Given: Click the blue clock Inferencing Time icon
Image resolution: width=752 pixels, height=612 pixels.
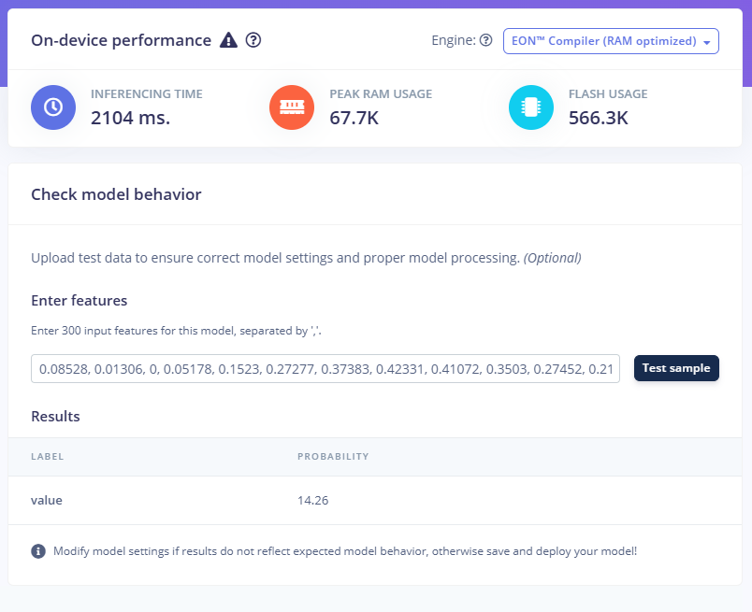Looking at the screenshot, I should [x=53, y=107].
